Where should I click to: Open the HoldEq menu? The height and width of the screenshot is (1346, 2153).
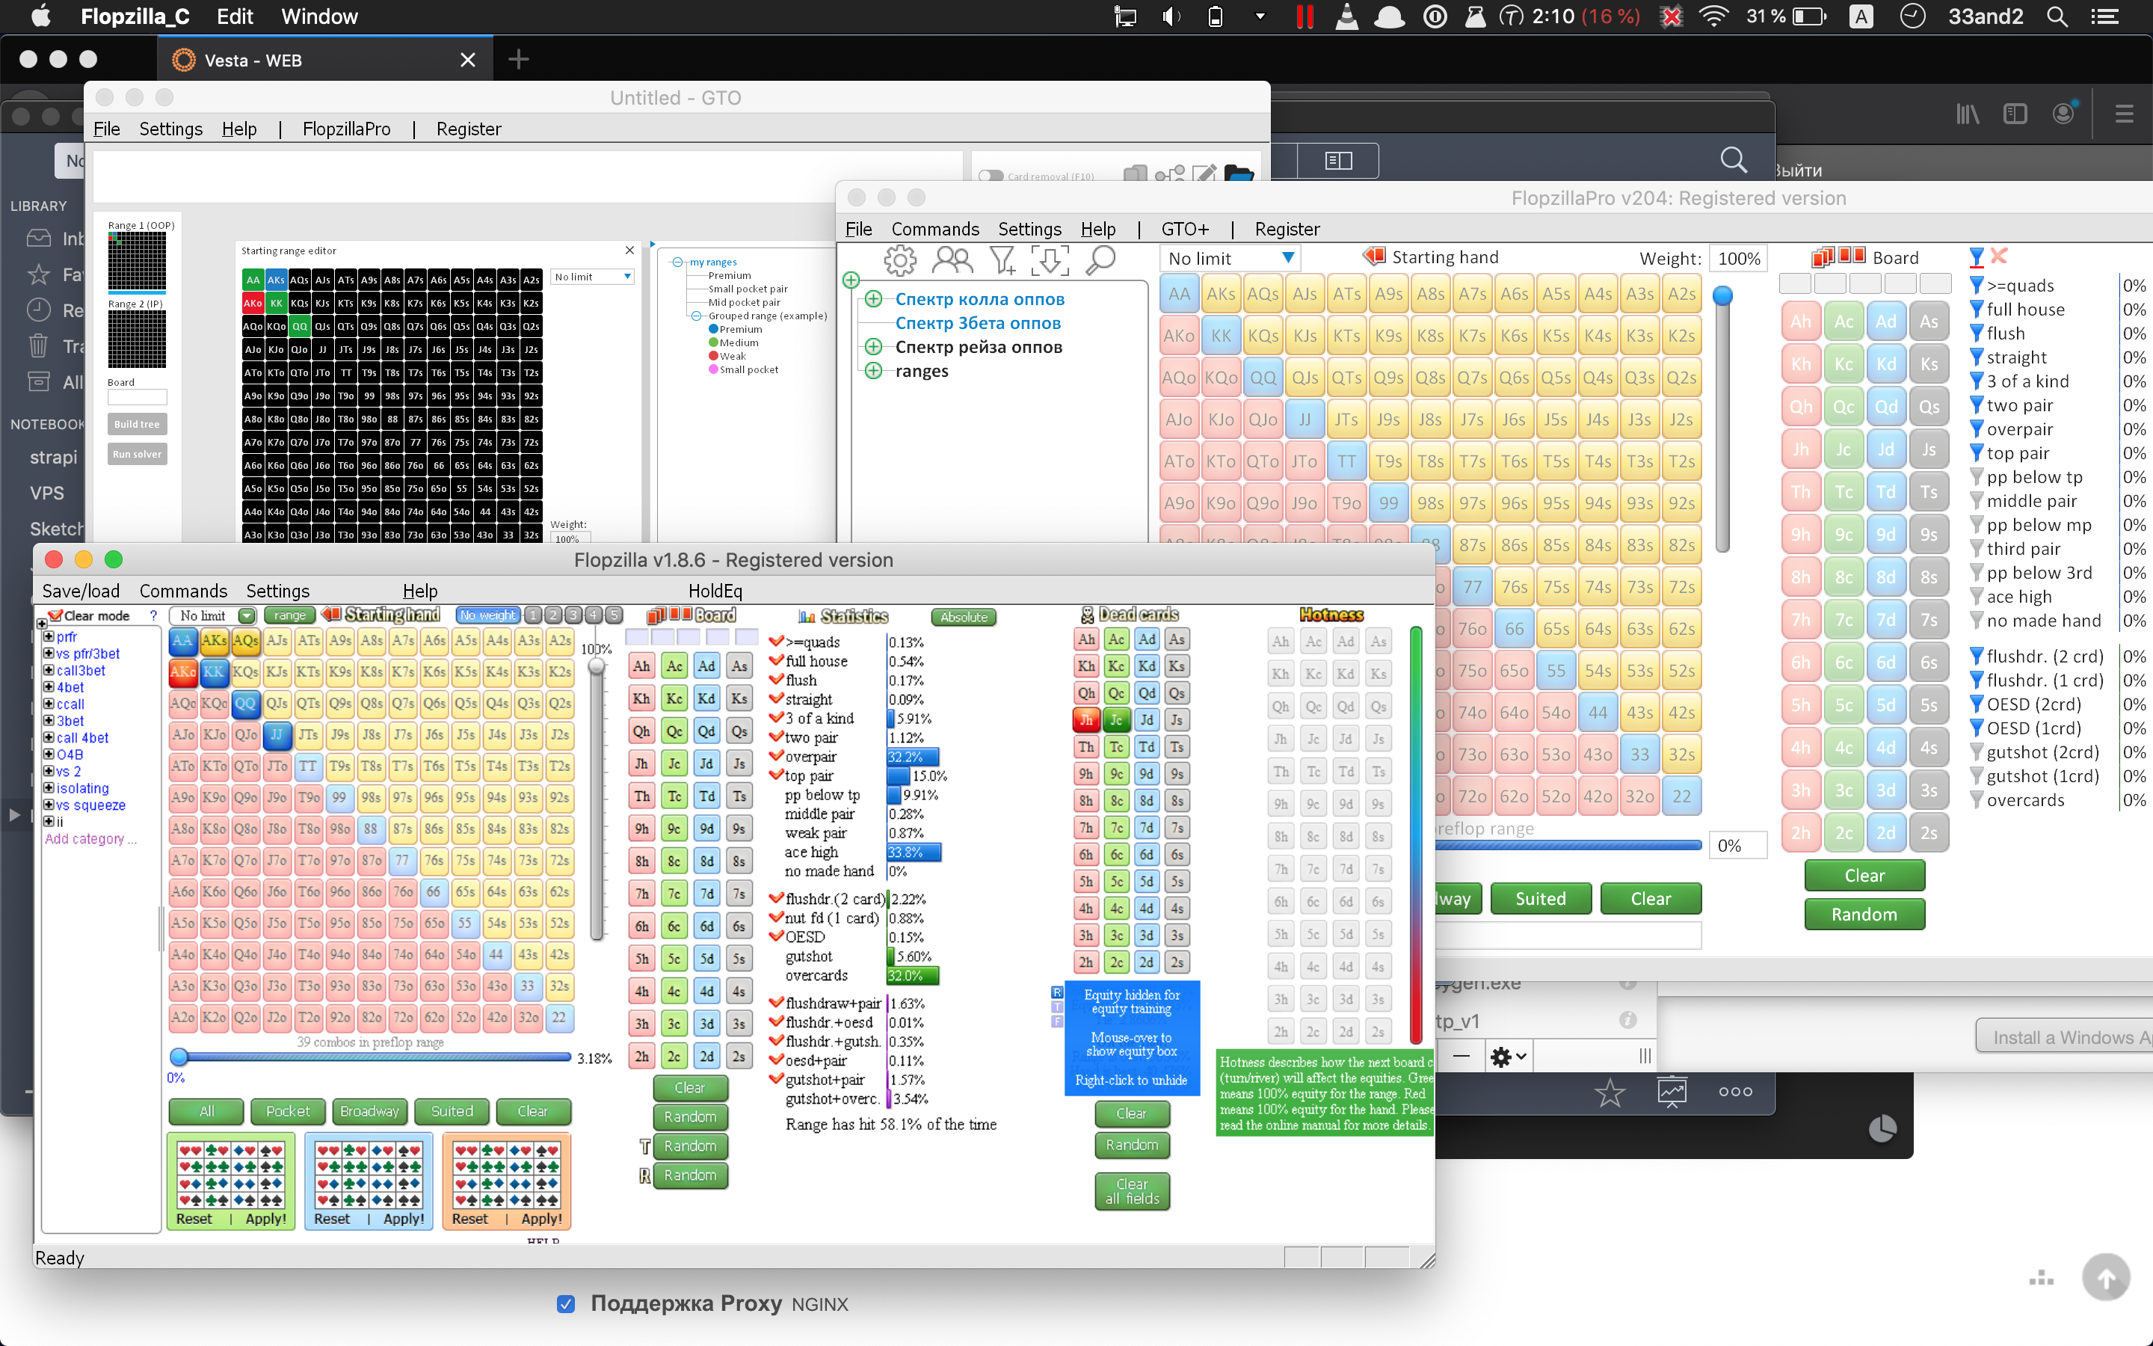[x=715, y=591]
